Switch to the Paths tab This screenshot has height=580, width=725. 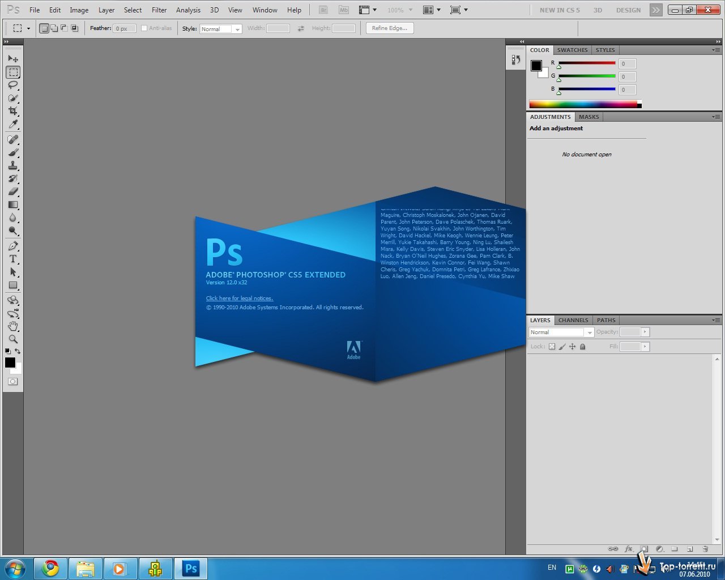pos(606,320)
